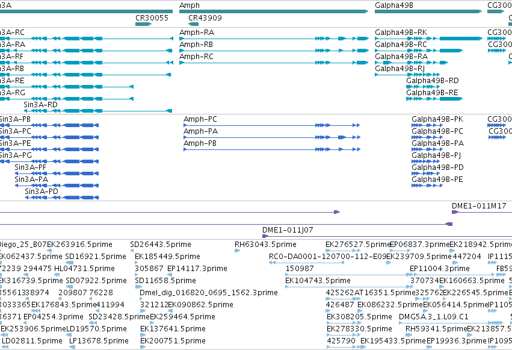Click the Galpha49B-PC protein feature
Viewport: 512px width, 350px height.
[427, 137]
